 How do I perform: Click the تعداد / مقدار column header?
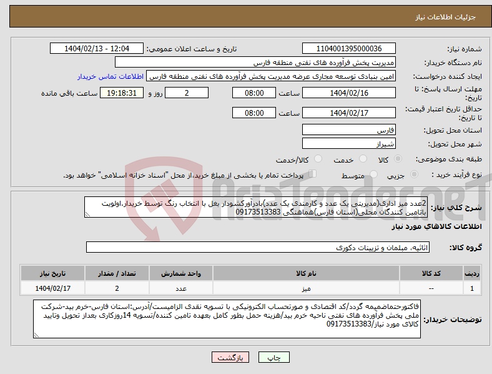117,273
